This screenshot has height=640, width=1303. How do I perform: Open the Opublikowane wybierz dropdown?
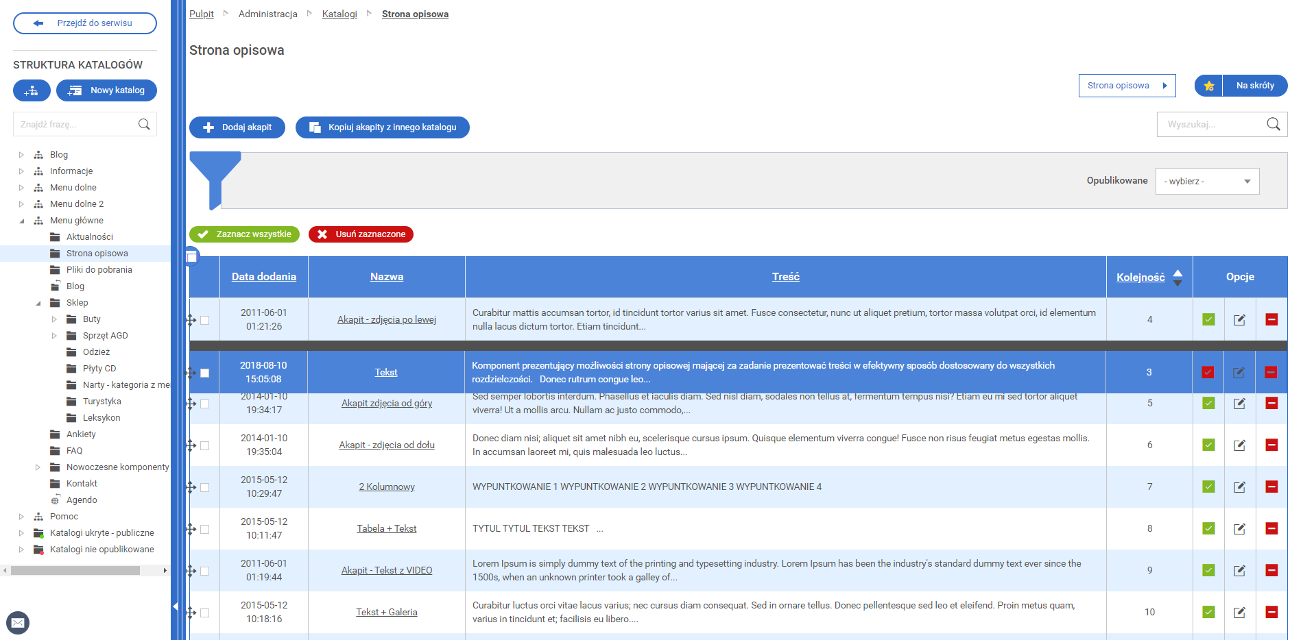click(x=1207, y=182)
